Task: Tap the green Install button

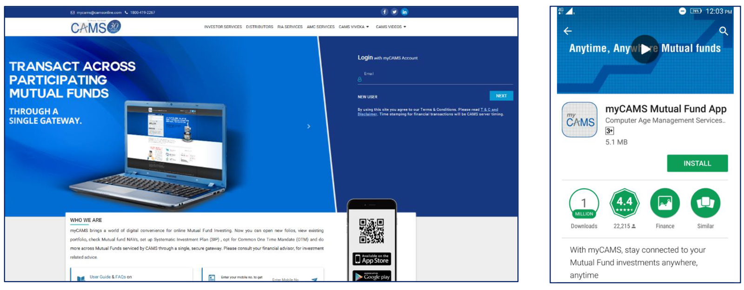Action: [697, 164]
